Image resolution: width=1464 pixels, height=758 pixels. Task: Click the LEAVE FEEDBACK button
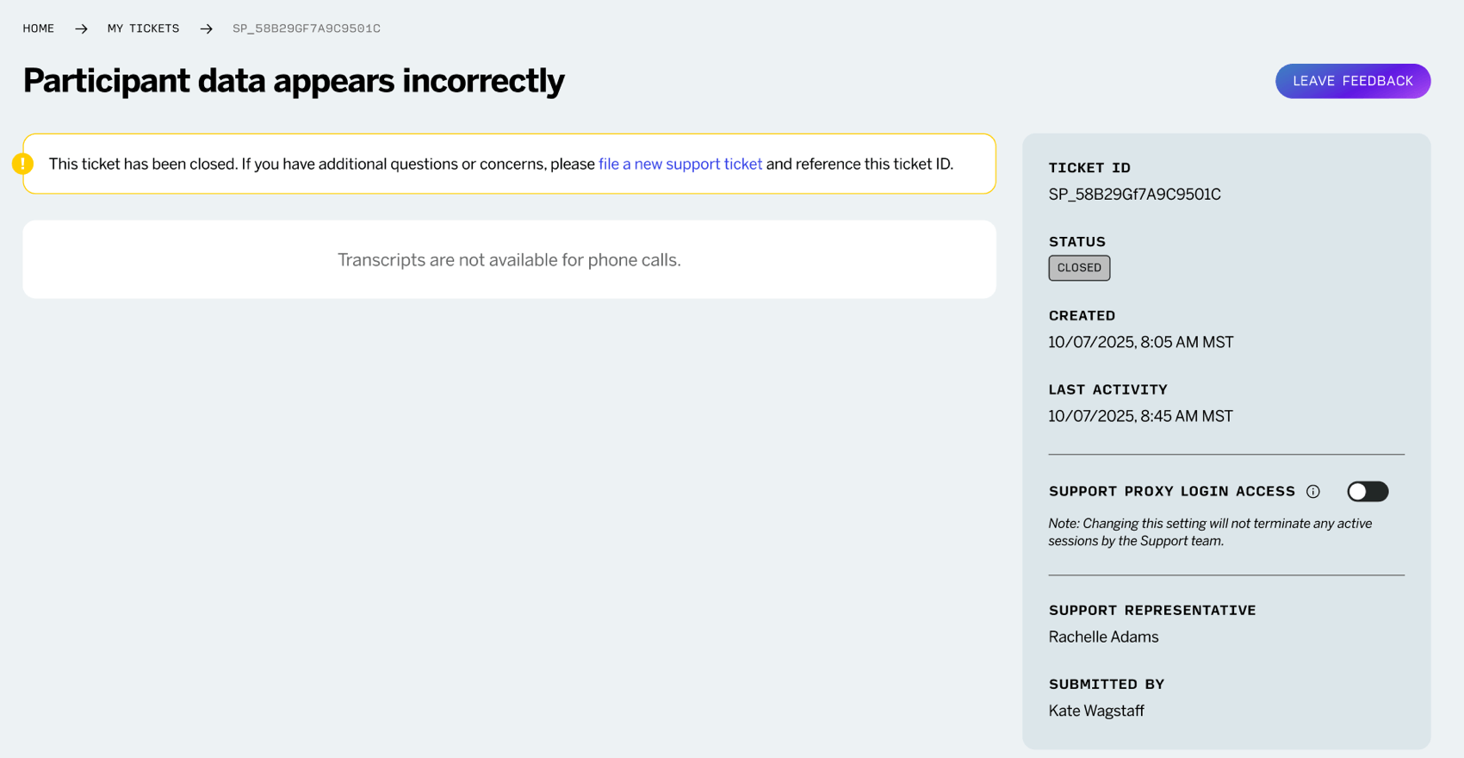coord(1352,80)
